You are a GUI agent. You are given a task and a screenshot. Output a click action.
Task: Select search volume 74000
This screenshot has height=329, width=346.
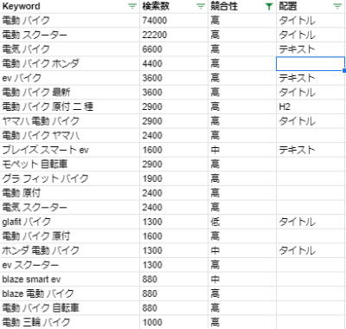coord(174,21)
